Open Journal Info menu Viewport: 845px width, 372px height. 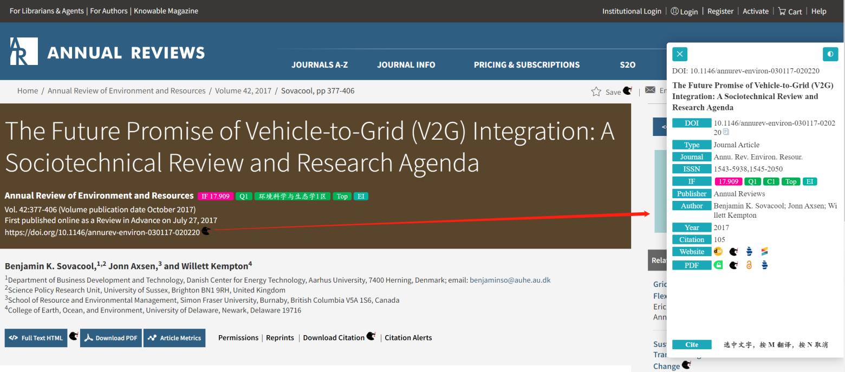(x=406, y=65)
